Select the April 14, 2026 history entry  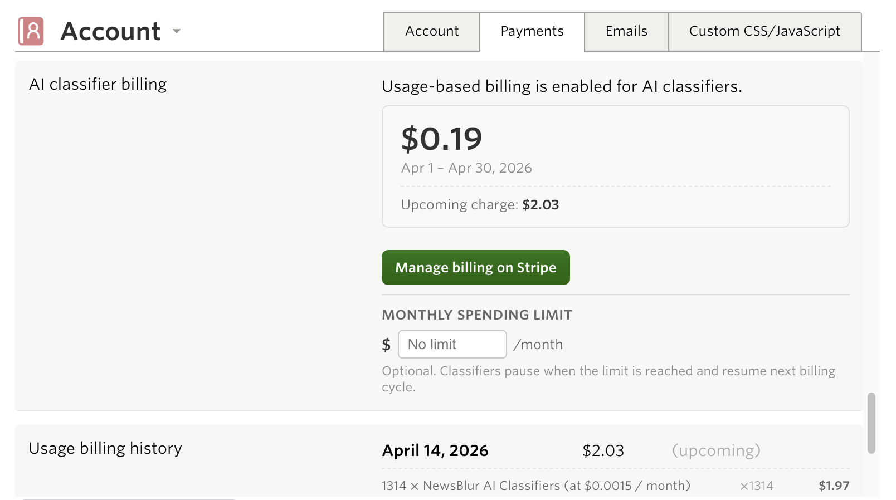pos(435,450)
